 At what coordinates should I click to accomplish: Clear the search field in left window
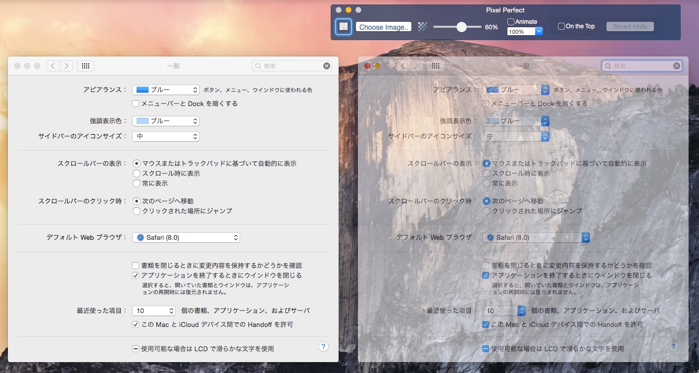point(327,66)
